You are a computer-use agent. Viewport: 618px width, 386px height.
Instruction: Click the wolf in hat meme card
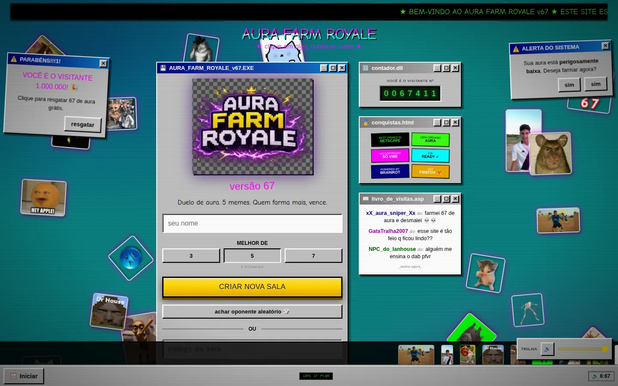201,48
